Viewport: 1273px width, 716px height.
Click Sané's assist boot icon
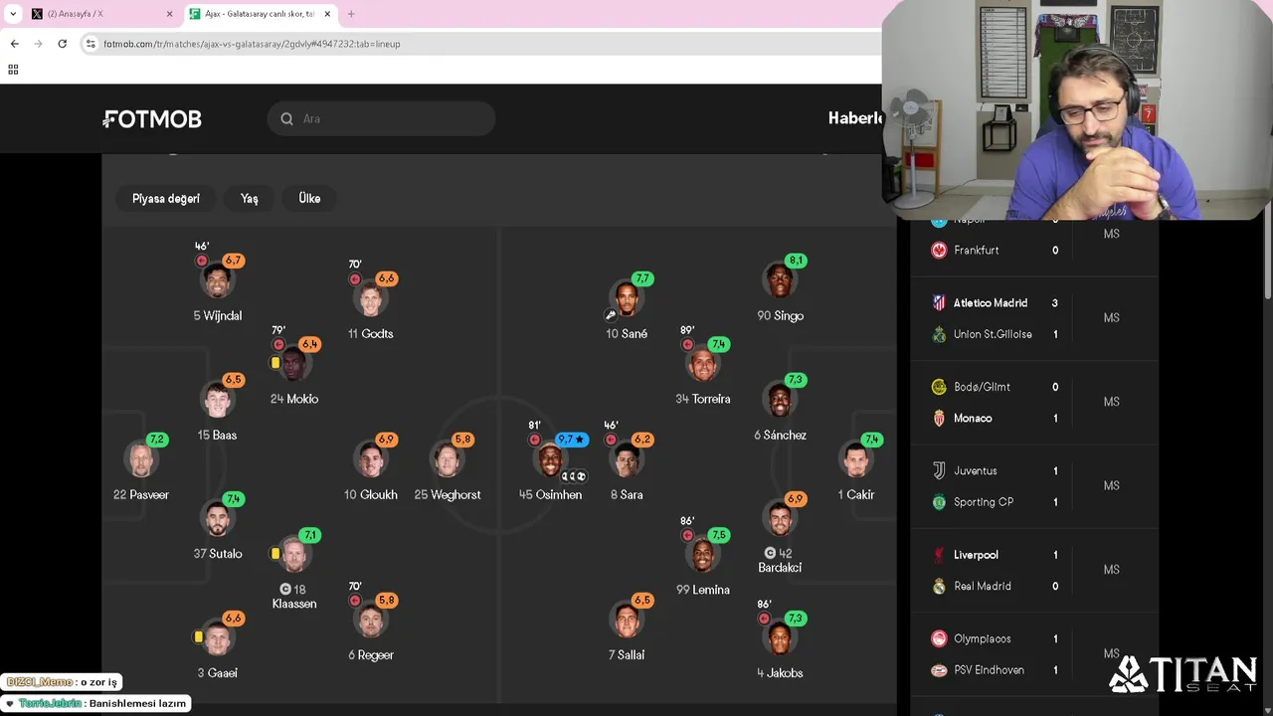(611, 315)
